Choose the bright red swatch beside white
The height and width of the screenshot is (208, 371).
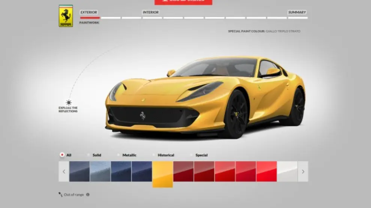266,171
